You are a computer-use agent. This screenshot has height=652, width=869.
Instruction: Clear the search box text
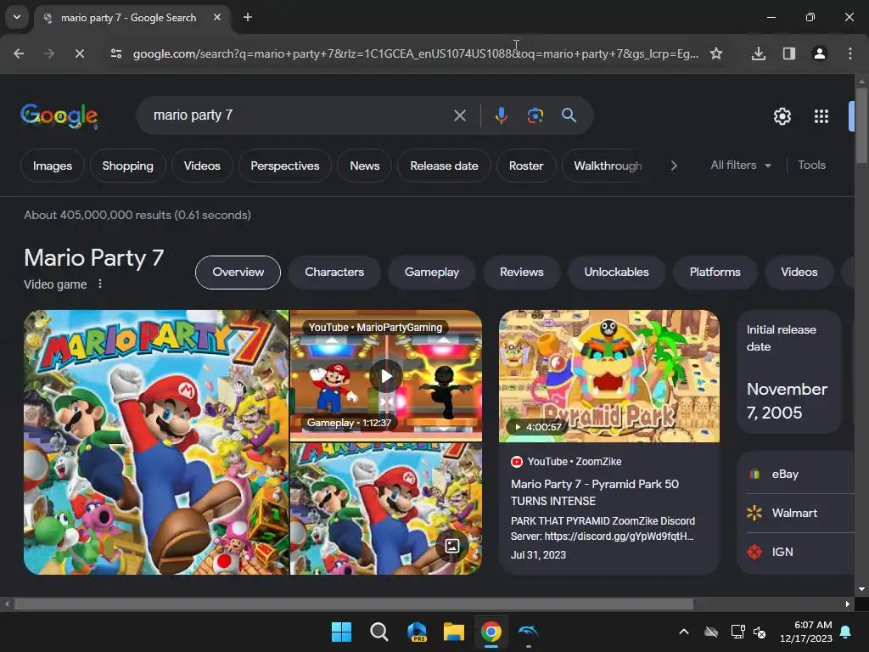pos(459,115)
